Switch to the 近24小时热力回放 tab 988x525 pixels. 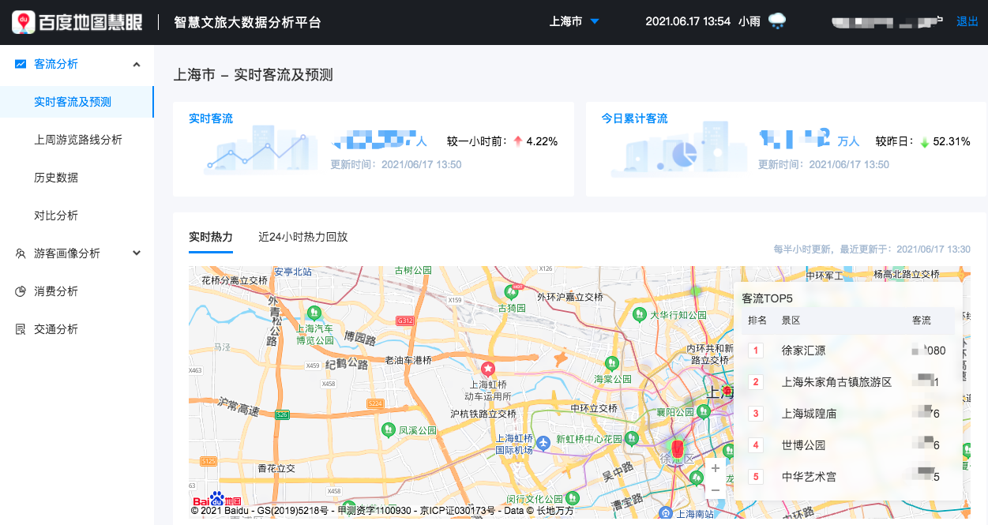[302, 237]
